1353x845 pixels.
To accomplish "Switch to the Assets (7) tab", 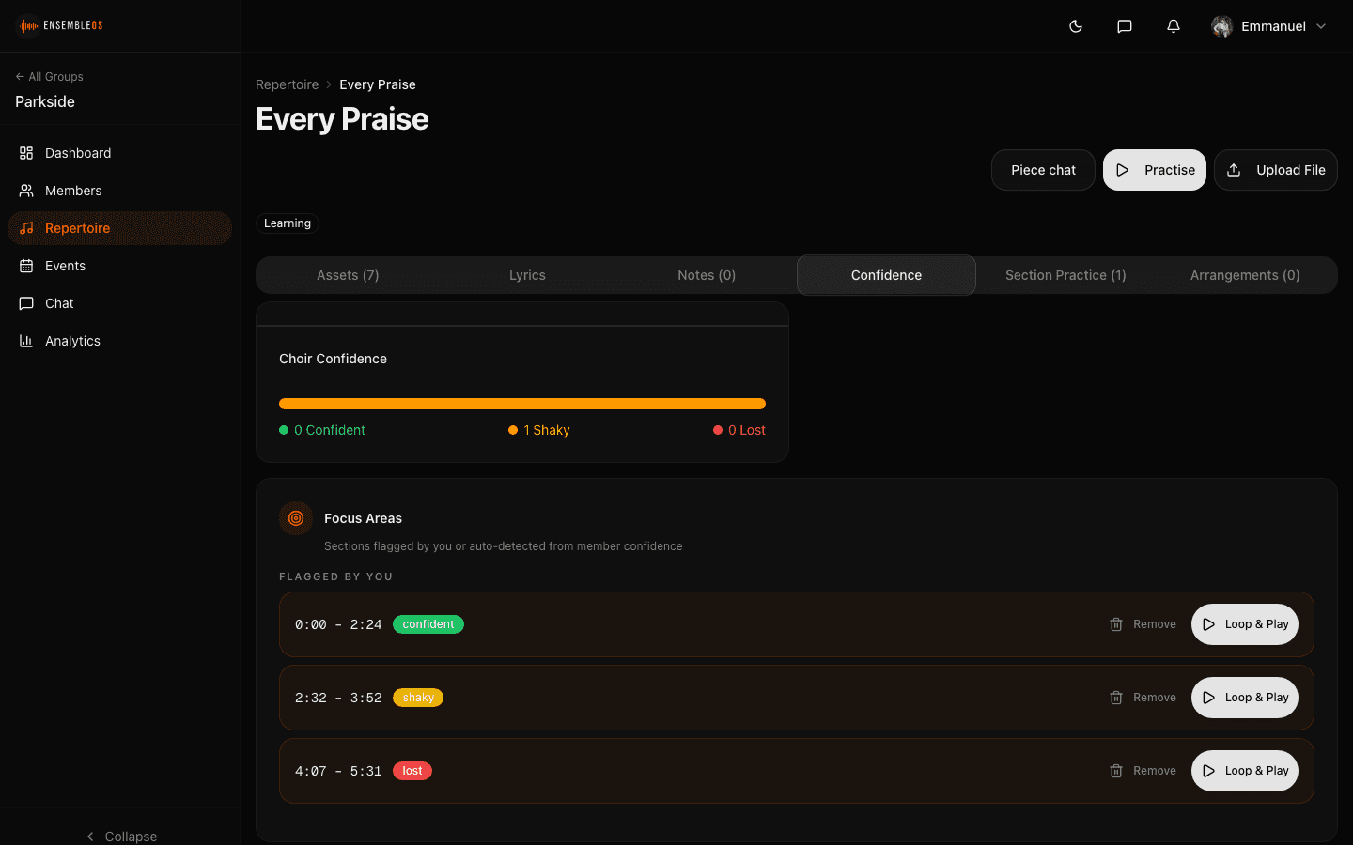I will pyautogui.click(x=348, y=275).
